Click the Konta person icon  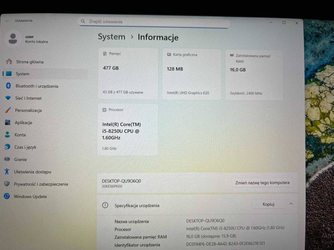tap(7, 134)
